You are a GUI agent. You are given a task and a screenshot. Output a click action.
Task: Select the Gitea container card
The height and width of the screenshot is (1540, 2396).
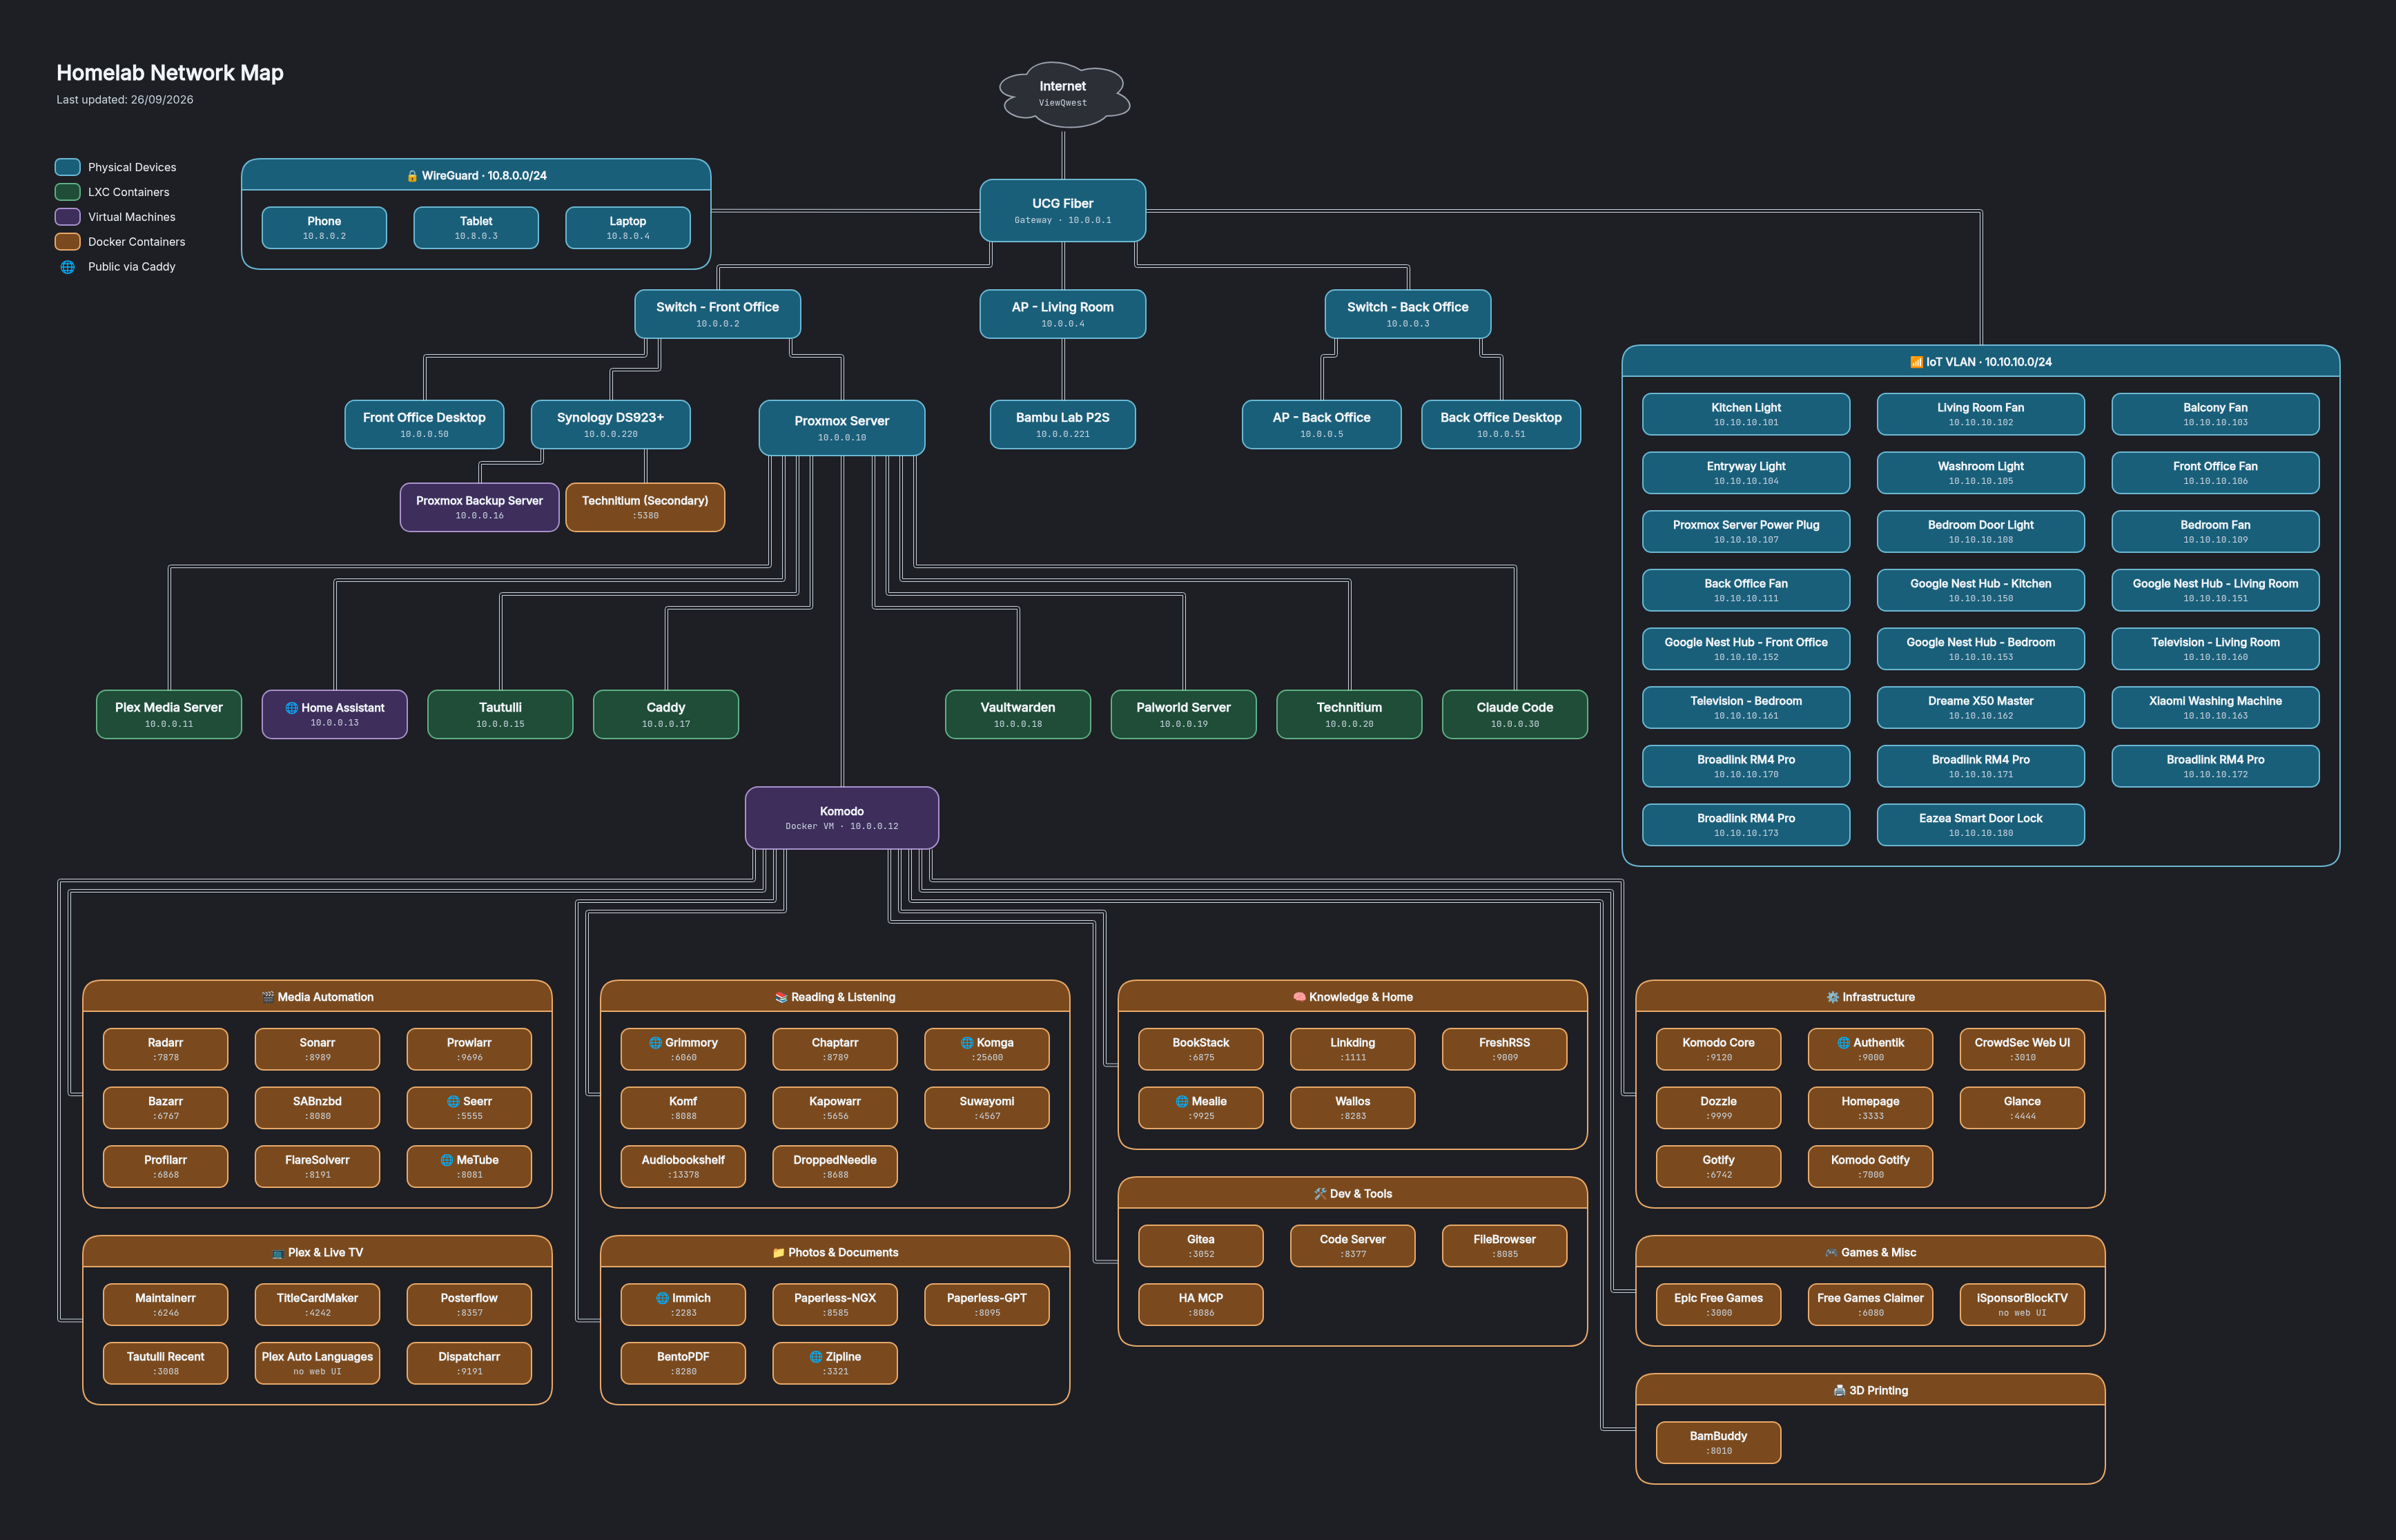(1201, 1246)
